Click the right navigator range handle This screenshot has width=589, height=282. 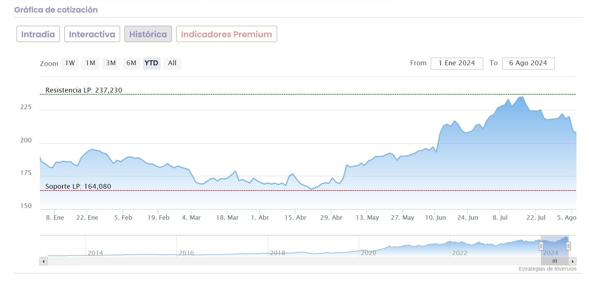pos(568,246)
